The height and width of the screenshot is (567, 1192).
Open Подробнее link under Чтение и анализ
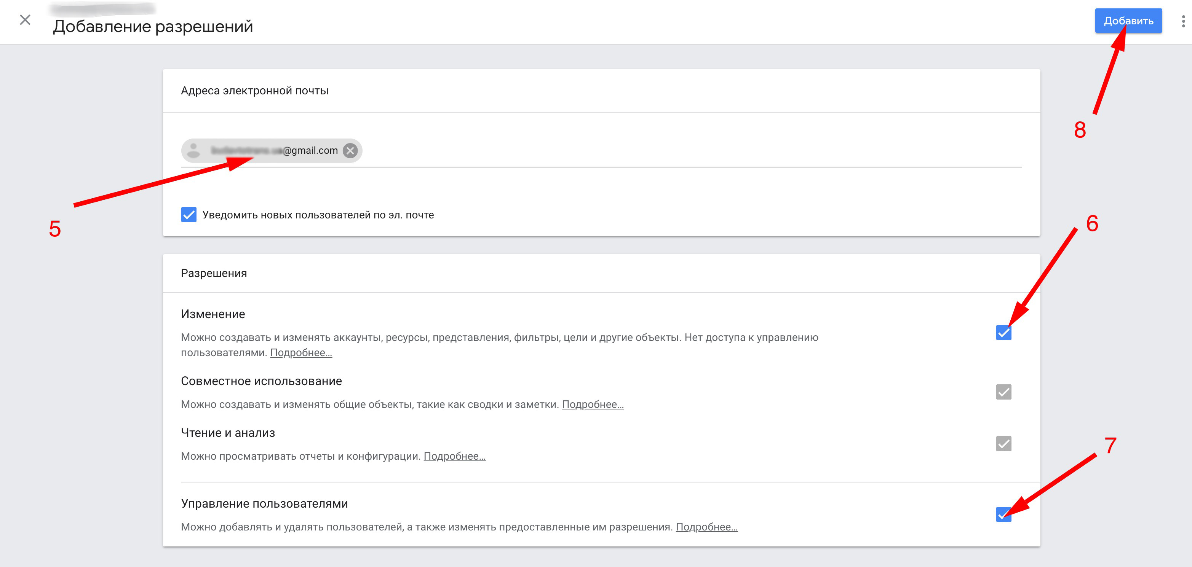454,457
